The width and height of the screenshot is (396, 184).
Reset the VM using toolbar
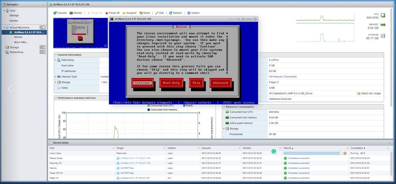145,13
